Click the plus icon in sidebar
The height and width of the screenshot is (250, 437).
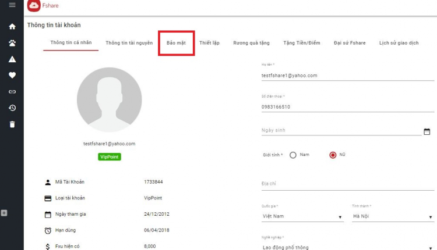4,213
